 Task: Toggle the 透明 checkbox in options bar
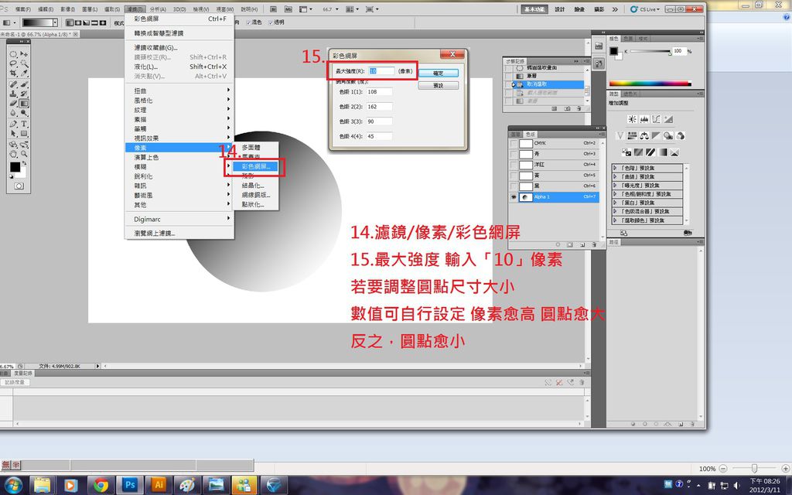(271, 22)
